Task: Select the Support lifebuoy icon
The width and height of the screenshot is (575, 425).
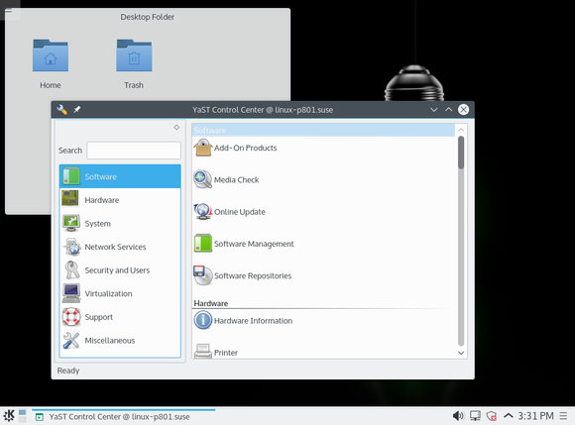Action: pos(71,317)
